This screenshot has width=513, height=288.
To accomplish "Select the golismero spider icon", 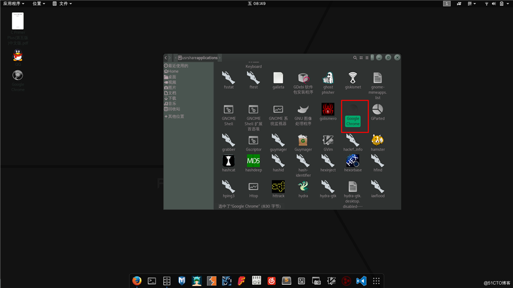I will 328,109.
